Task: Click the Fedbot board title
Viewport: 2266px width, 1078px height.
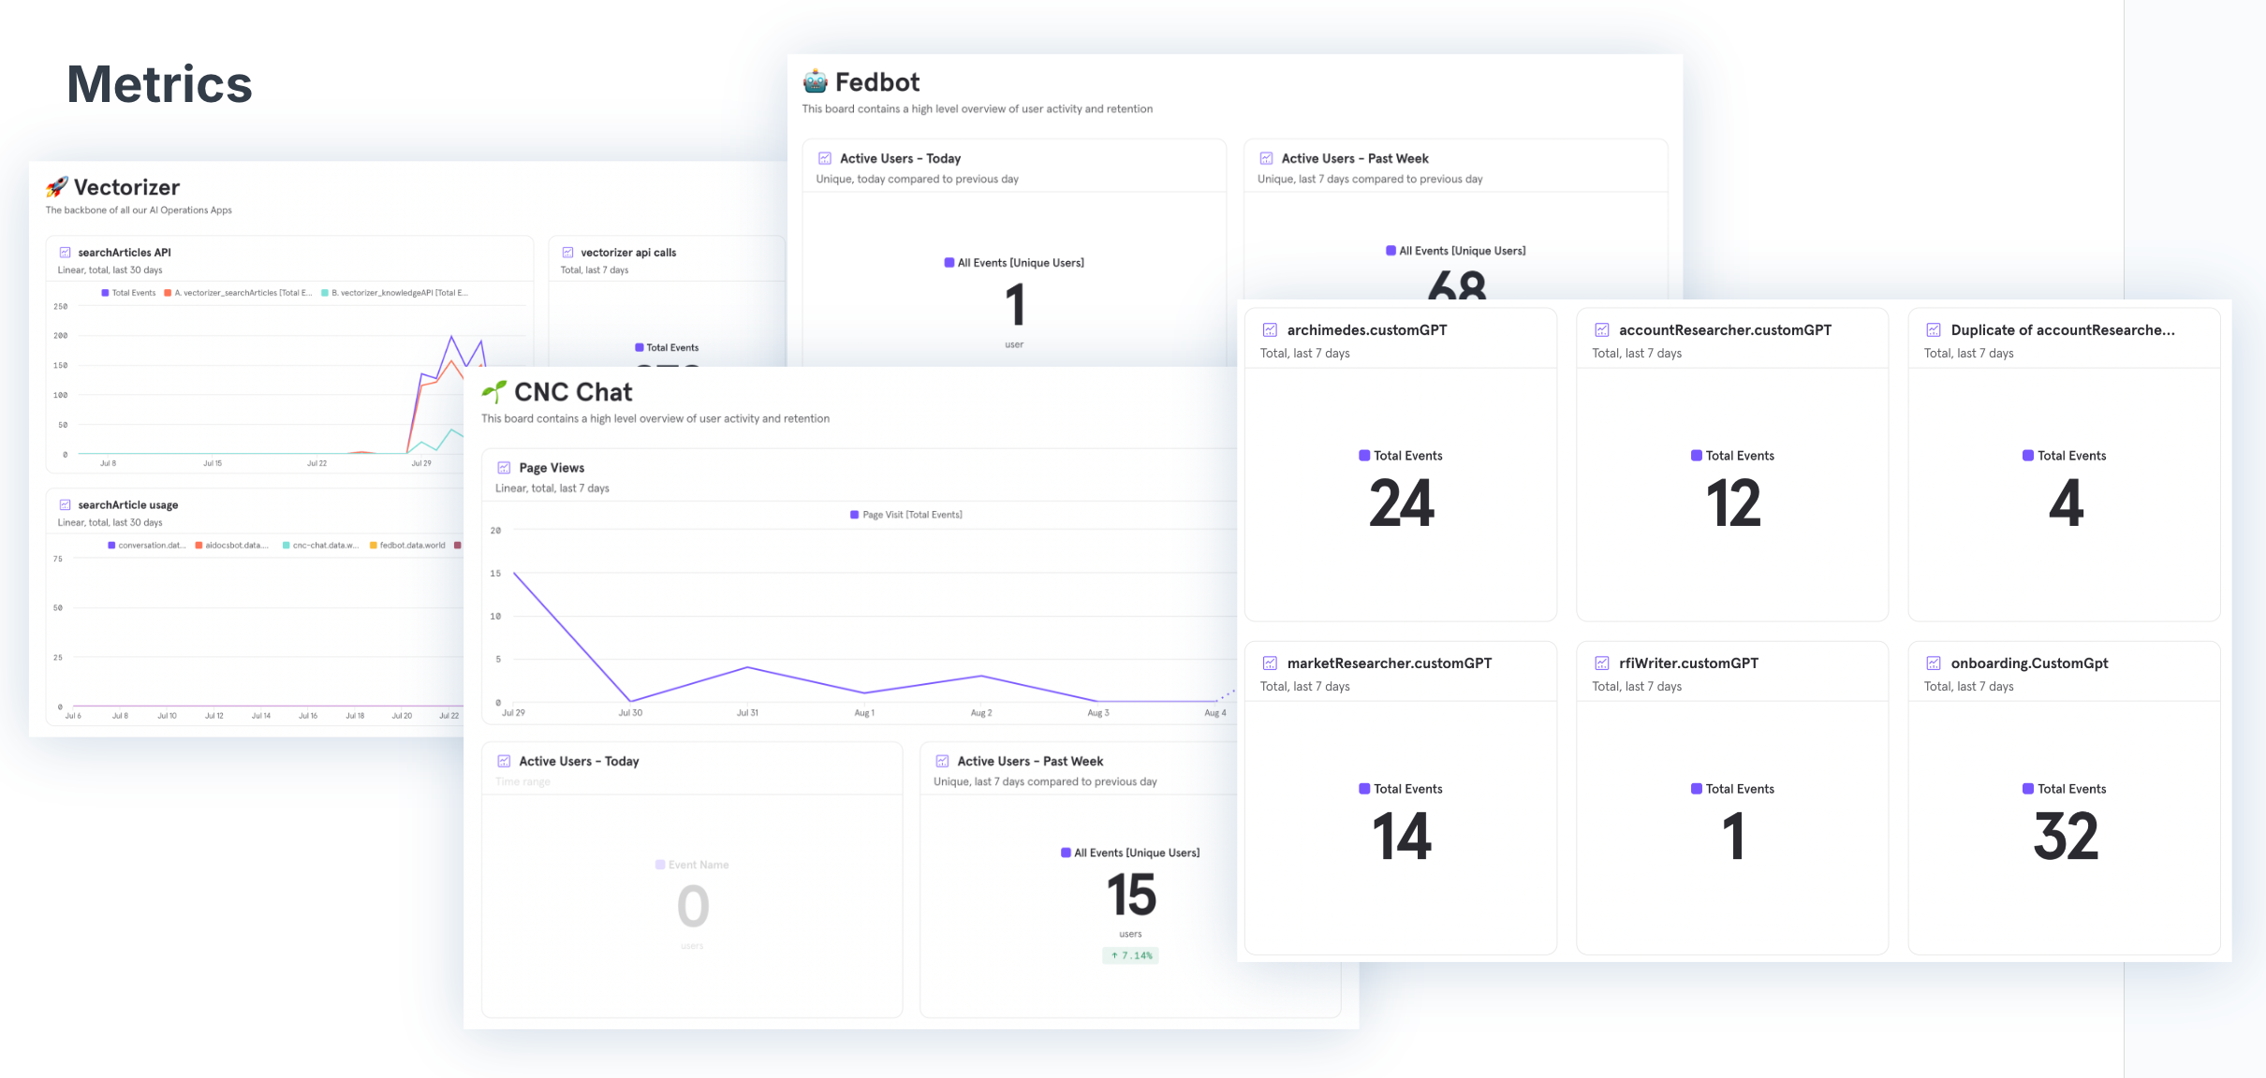Action: (x=877, y=82)
